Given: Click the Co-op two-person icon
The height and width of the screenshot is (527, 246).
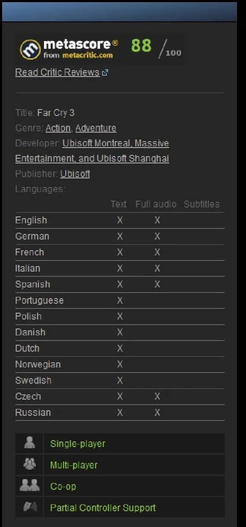Looking at the screenshot, I should click(29, 486).
